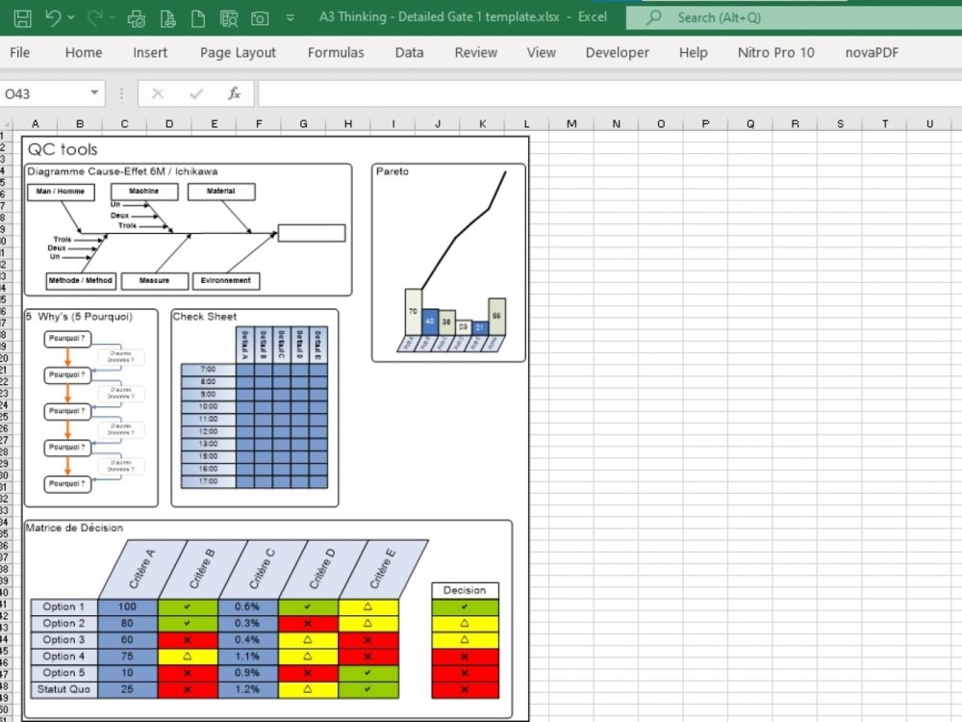Open the Help tab
This screenshot has width=962, height=722.
point(694,53)
